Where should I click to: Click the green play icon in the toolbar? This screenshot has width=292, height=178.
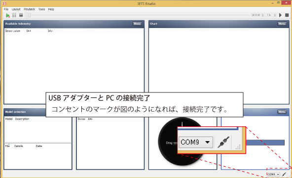(x=7, y=15)
